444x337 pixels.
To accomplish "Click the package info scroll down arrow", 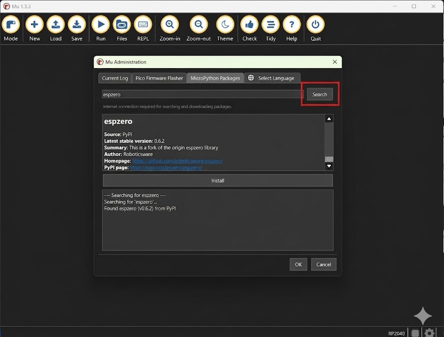I will point(329,166).
